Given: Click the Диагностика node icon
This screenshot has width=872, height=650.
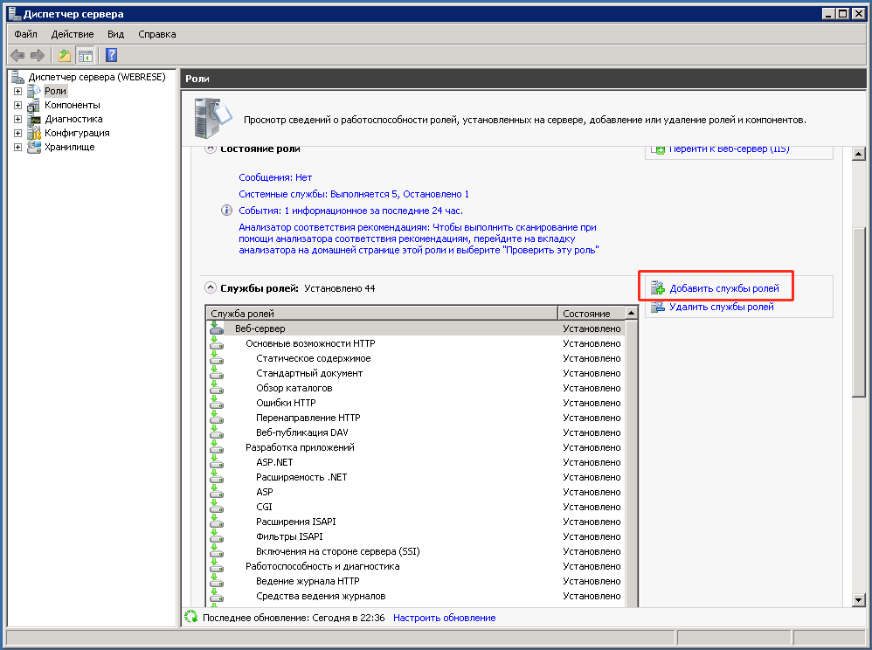Looking at the screenshot, I should coord(34,119).
